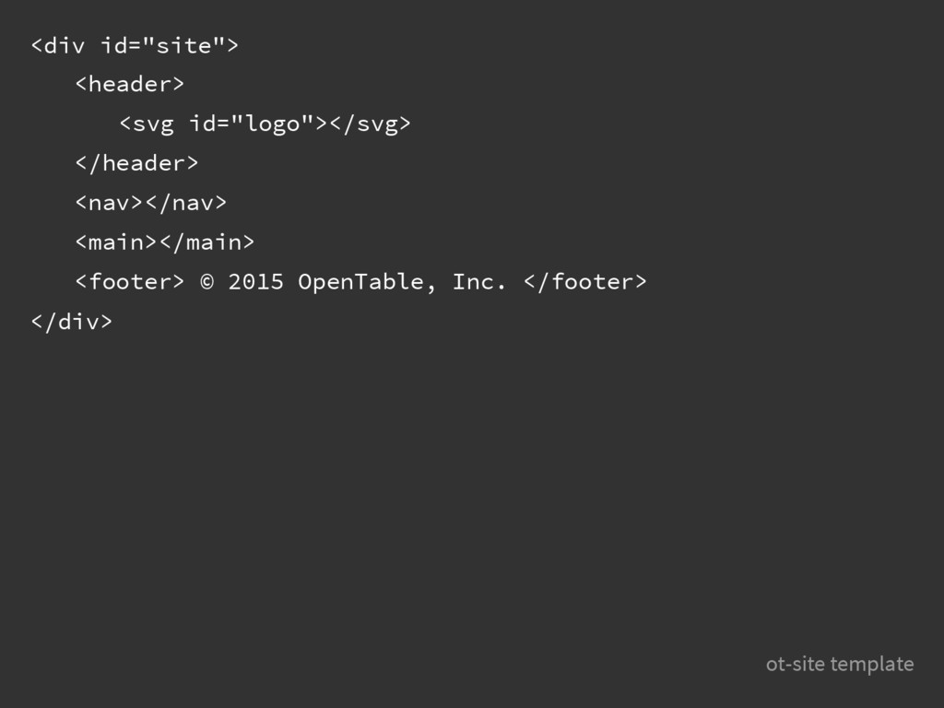944x708 pixels.
Task: Click the closing /svg tag
Action: (371, 124)
